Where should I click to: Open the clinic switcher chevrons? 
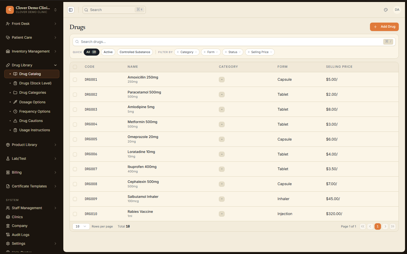[55, 10]
